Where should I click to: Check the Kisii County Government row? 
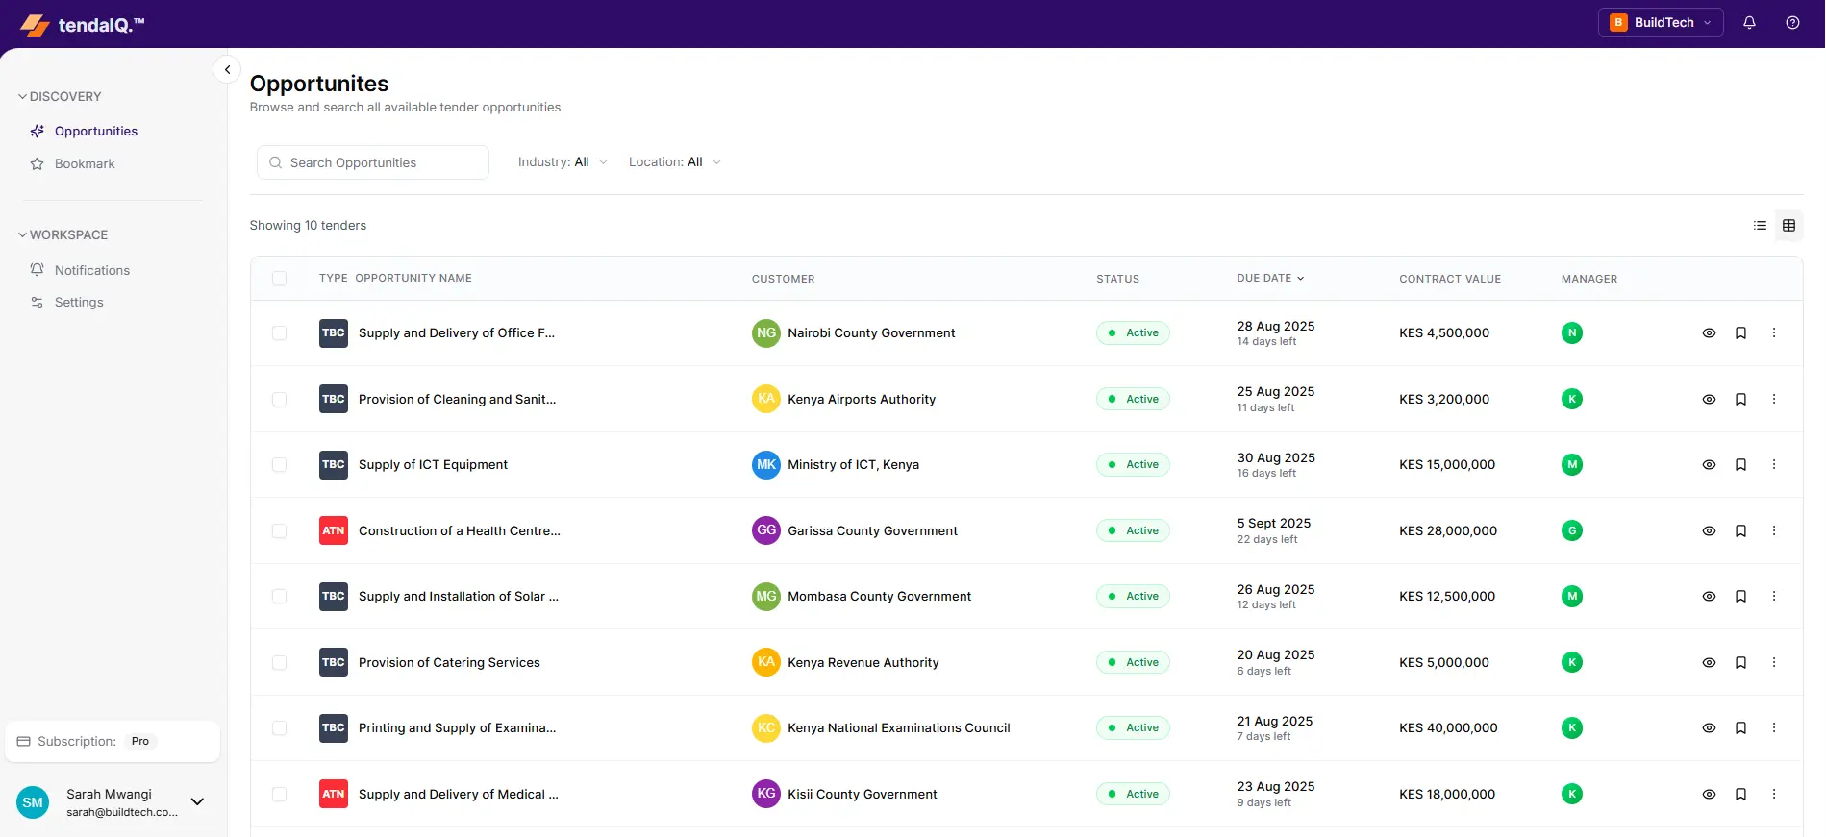[279, 795]
